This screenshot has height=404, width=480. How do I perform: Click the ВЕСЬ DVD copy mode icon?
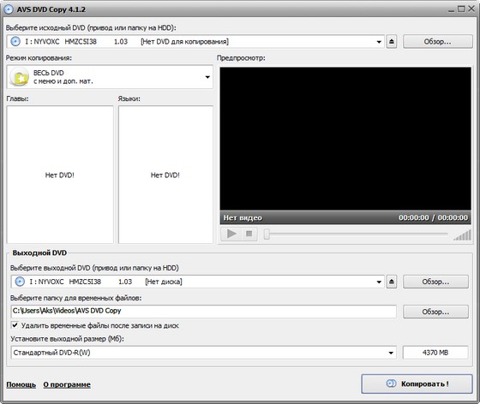pyautogui.click(x=19, y=77)
